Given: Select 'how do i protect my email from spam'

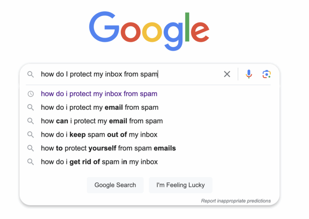Looking at the screenshot, I should (100, 107).
